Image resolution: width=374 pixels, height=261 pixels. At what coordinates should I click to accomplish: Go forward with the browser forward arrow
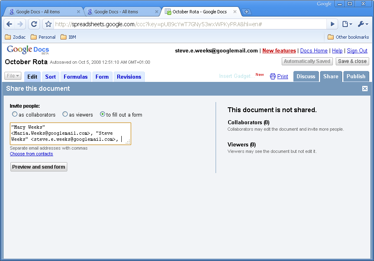20,24
